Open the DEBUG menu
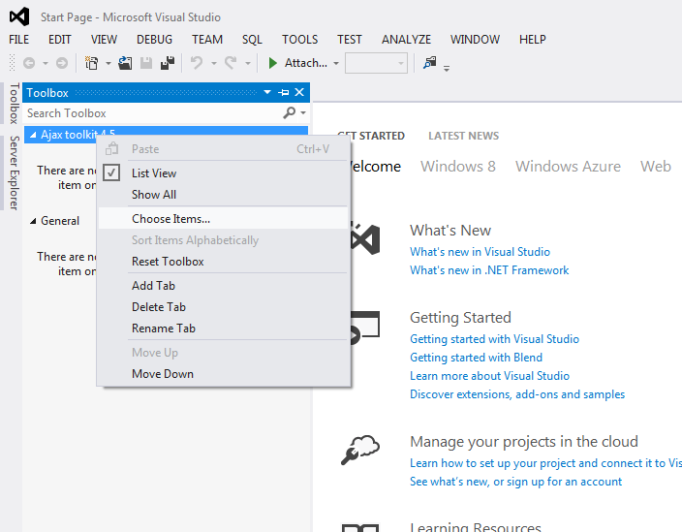The image size is (682, 532). click(x=154, y=40)
